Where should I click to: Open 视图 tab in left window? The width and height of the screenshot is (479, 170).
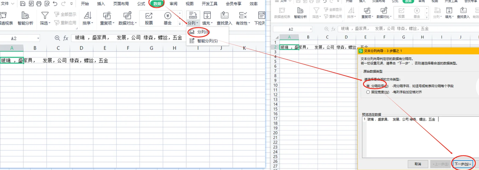[189, 4]
